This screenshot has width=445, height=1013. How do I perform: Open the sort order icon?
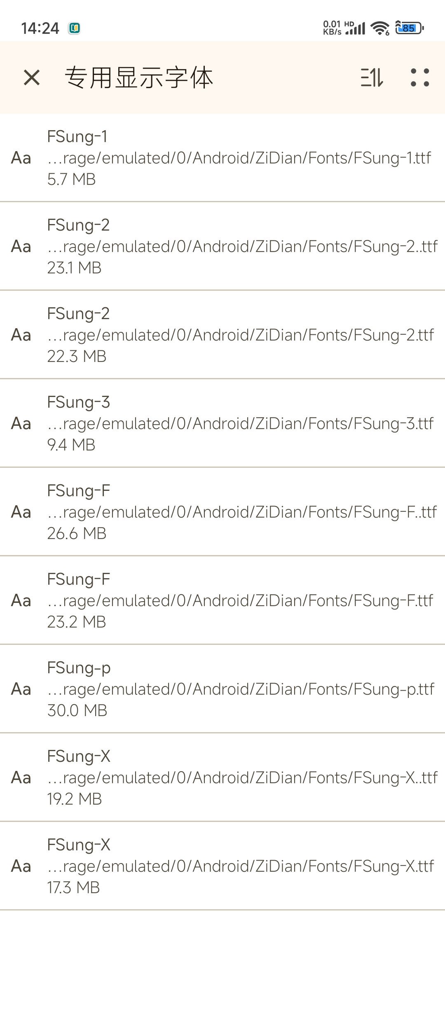click(x=372, y=77)
